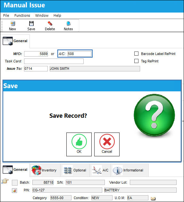Toggle the checkbox beside Batch field
Screen dimensions: 184x202
pos(15,183)
